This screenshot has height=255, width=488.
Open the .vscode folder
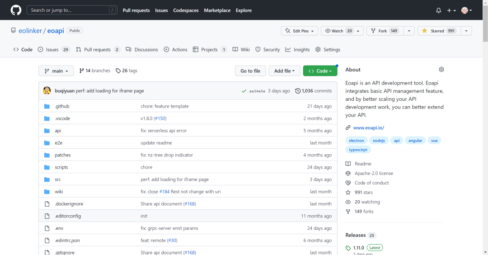[x=62, y=118]
